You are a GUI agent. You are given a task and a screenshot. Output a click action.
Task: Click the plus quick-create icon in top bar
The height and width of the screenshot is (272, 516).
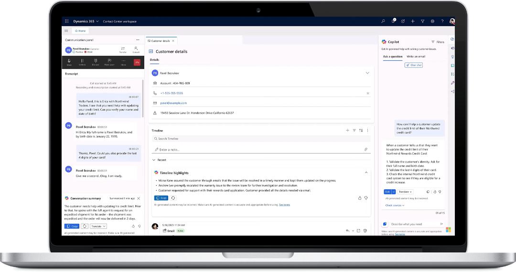413,21
